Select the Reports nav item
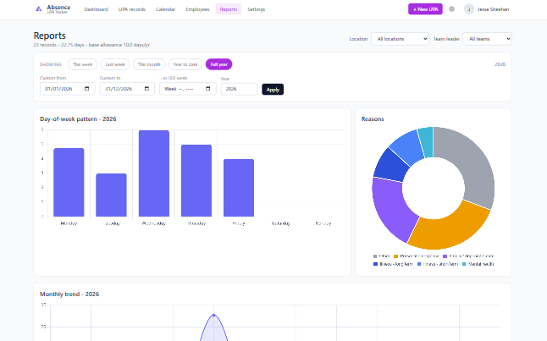This screenshot has width=547, height=341. pos(229,9)
